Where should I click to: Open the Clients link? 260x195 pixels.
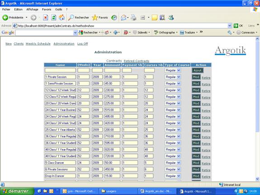19,44
